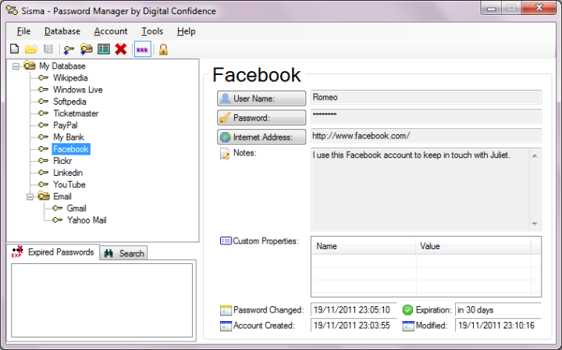Open the Database menu
This screenshot has width=562, height=350.
pyautogui.click(x=62, y=31)
